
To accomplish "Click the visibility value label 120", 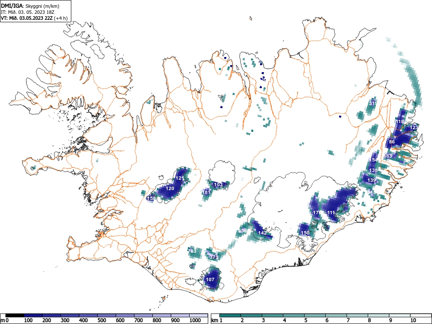I will tap(170, 188).
